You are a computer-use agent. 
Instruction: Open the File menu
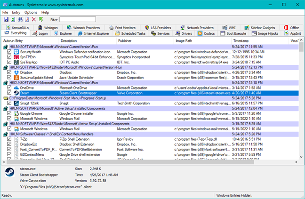click(5, 12)
